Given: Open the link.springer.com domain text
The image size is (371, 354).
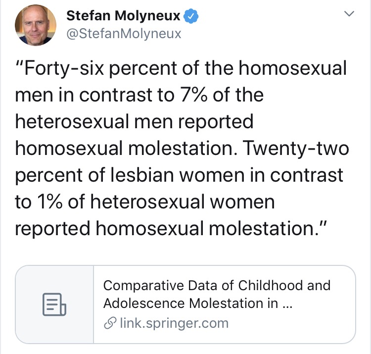Looking at the screenshot, I should [174, 323].
